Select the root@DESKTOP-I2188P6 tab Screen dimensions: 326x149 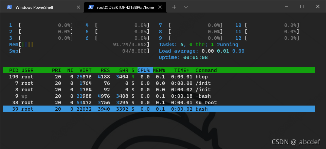pyautogui.click(x=125, y=7)
